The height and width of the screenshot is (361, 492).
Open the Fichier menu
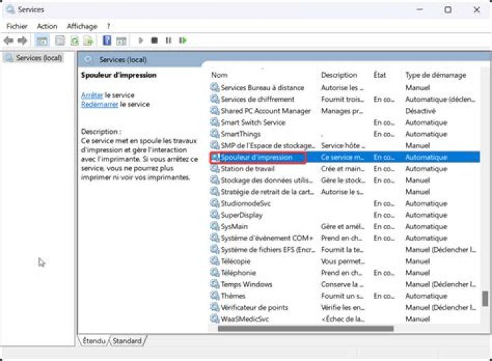[x=17, y=27]
